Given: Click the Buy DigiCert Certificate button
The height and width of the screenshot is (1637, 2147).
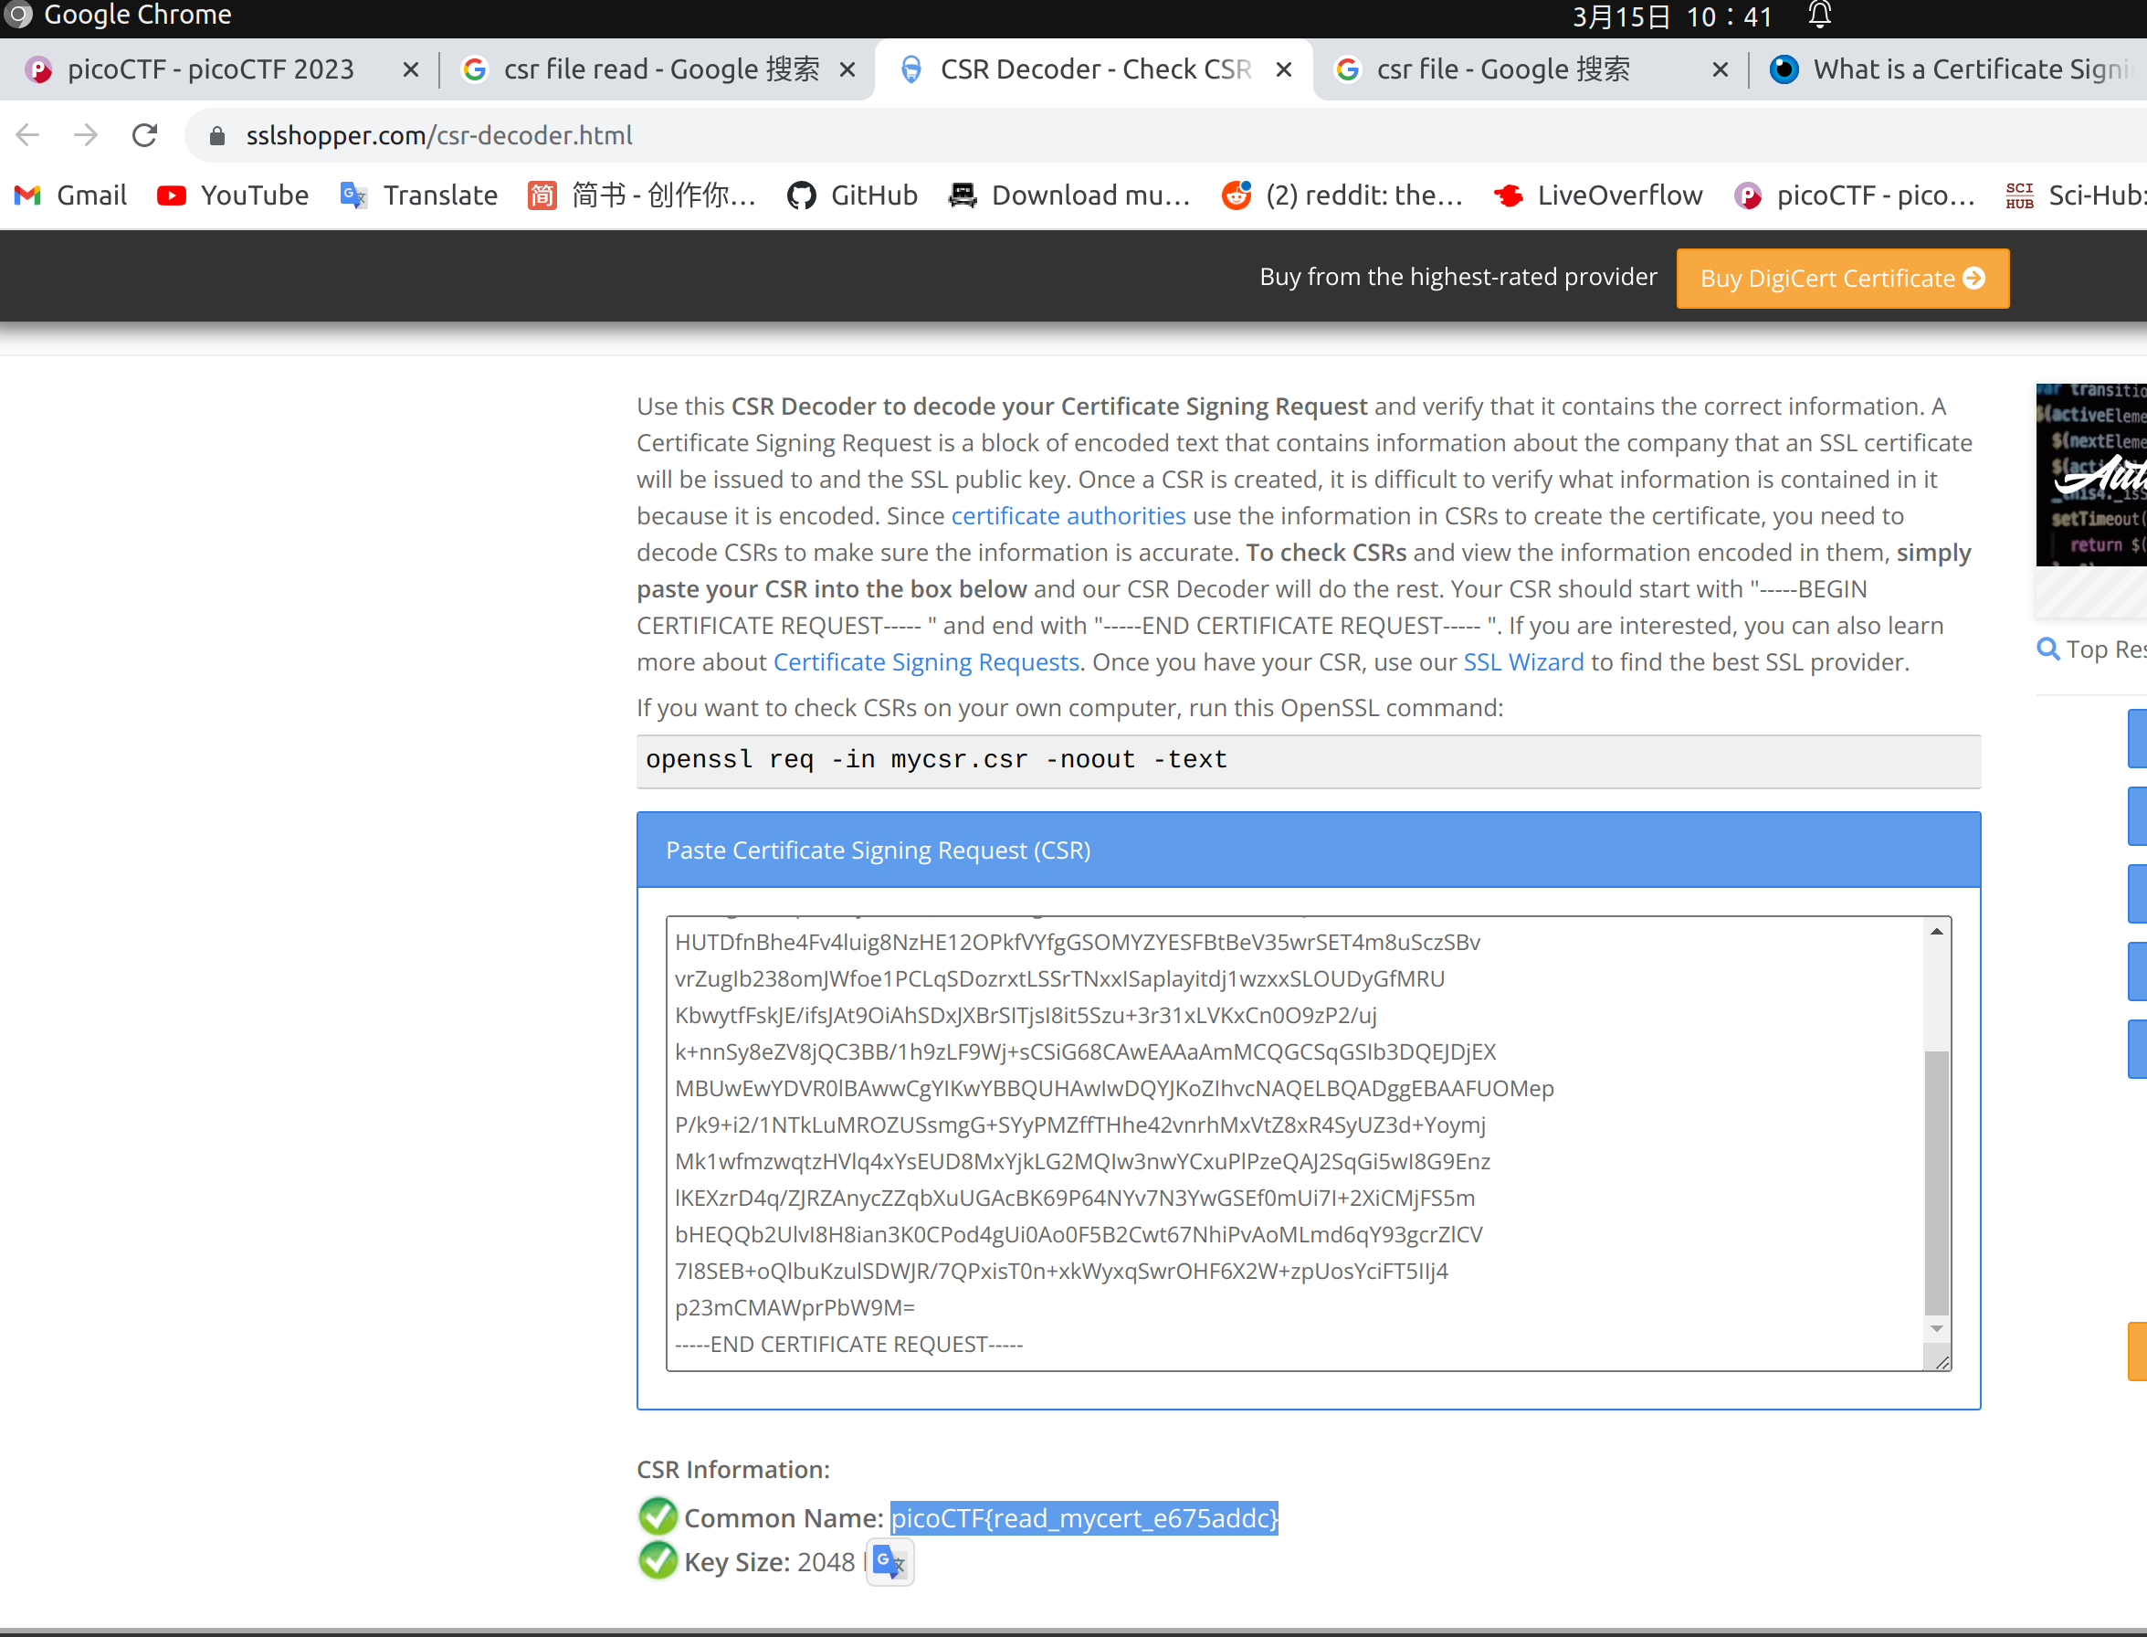Looking at the screenshot, I should (x=1842, y=279).
